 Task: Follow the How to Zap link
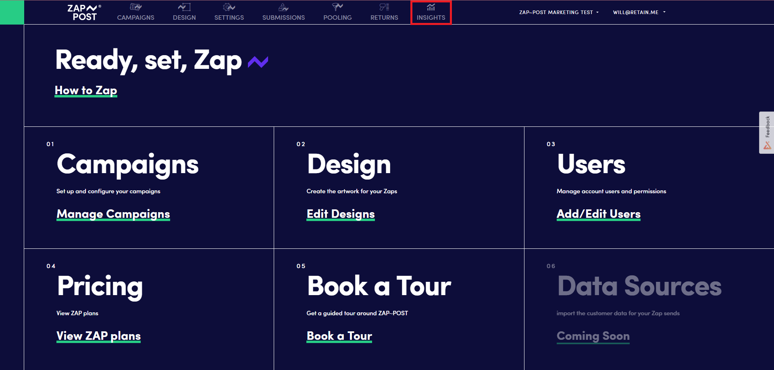[86, 91]
